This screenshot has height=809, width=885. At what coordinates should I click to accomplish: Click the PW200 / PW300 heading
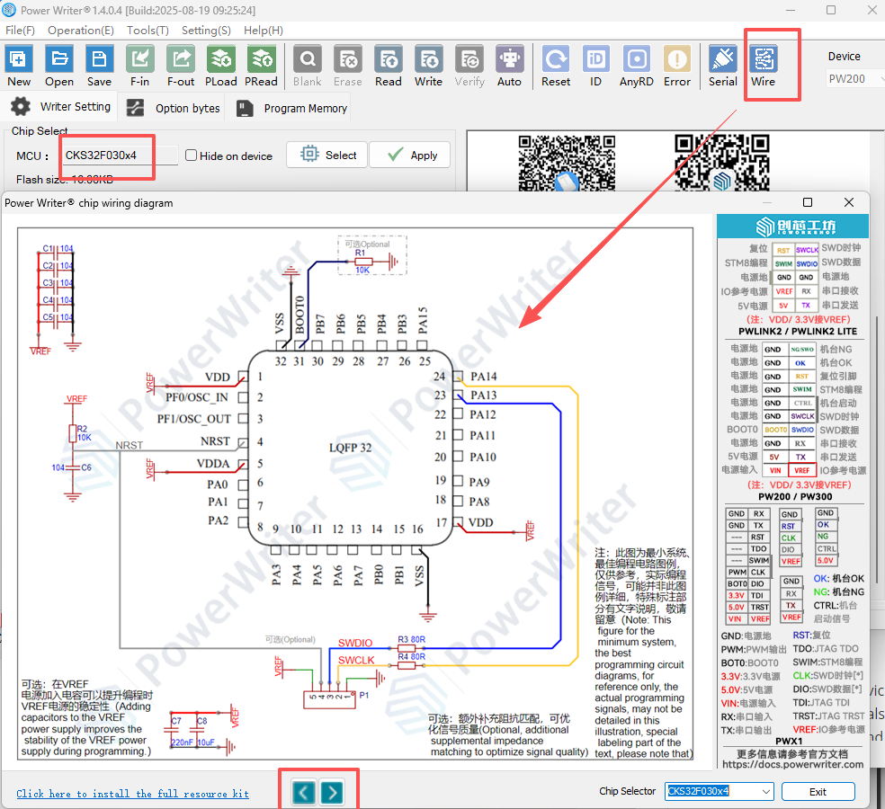coord(795,496)
